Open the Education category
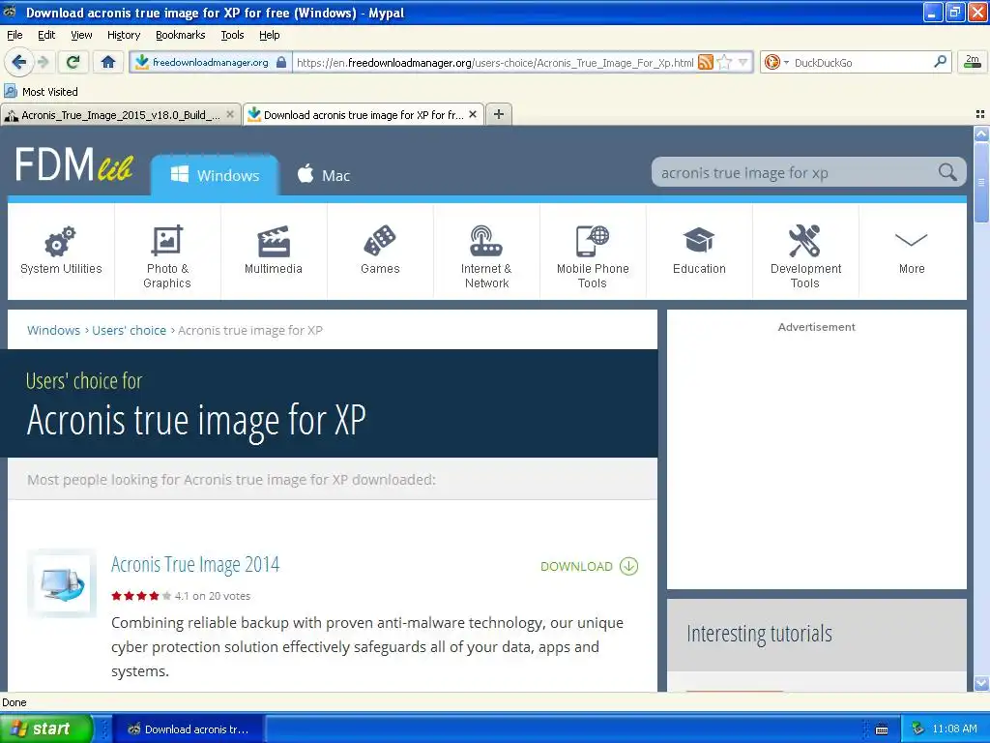 click(699, 251)
